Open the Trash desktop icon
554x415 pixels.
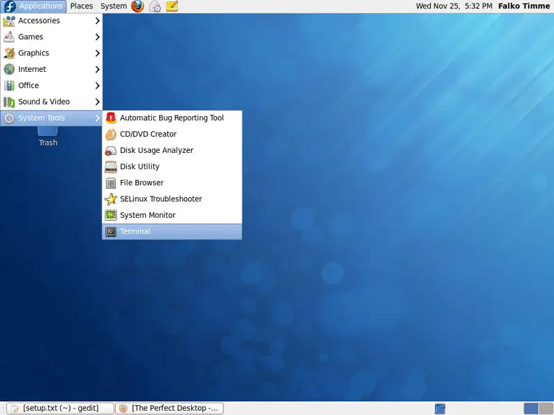click(48, 131)
